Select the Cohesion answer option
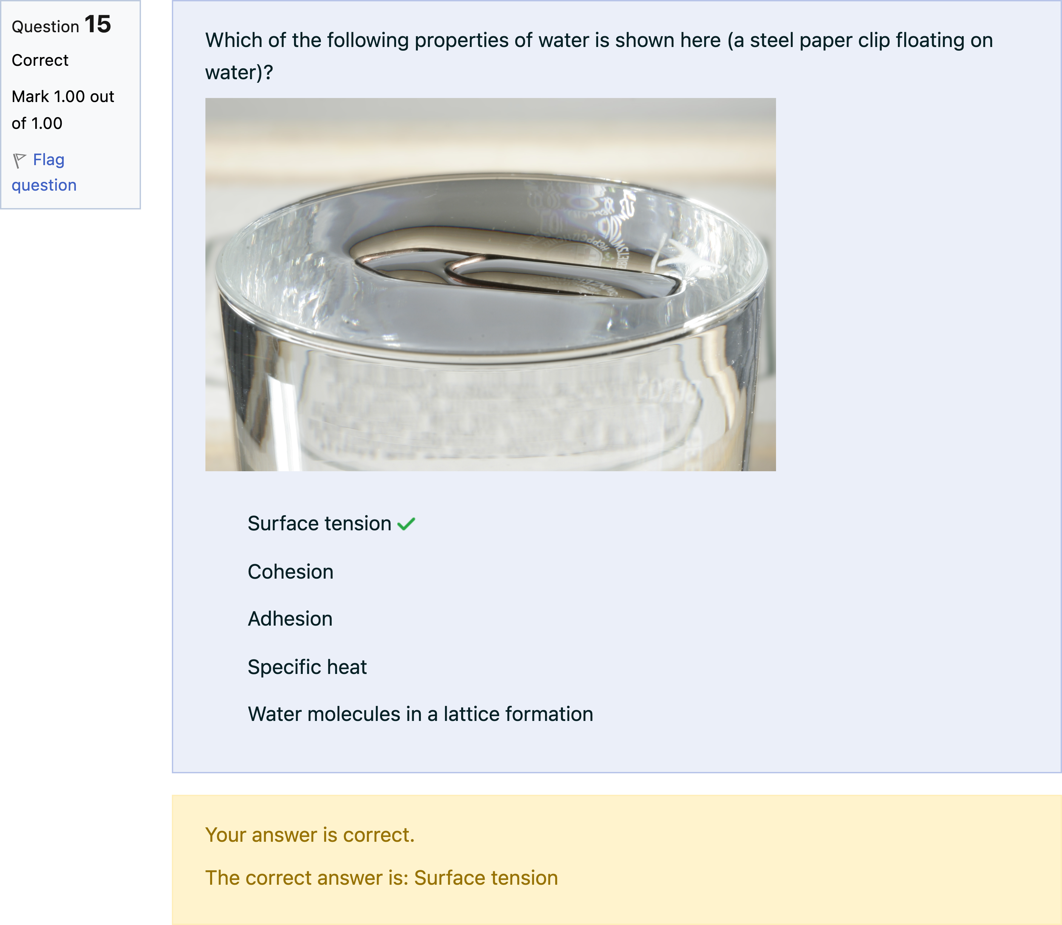The image size is (1062, 925). [290, 572]
